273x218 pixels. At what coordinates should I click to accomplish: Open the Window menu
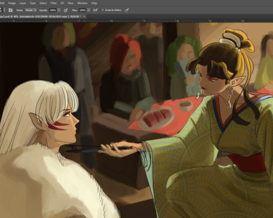coord(82,3)
